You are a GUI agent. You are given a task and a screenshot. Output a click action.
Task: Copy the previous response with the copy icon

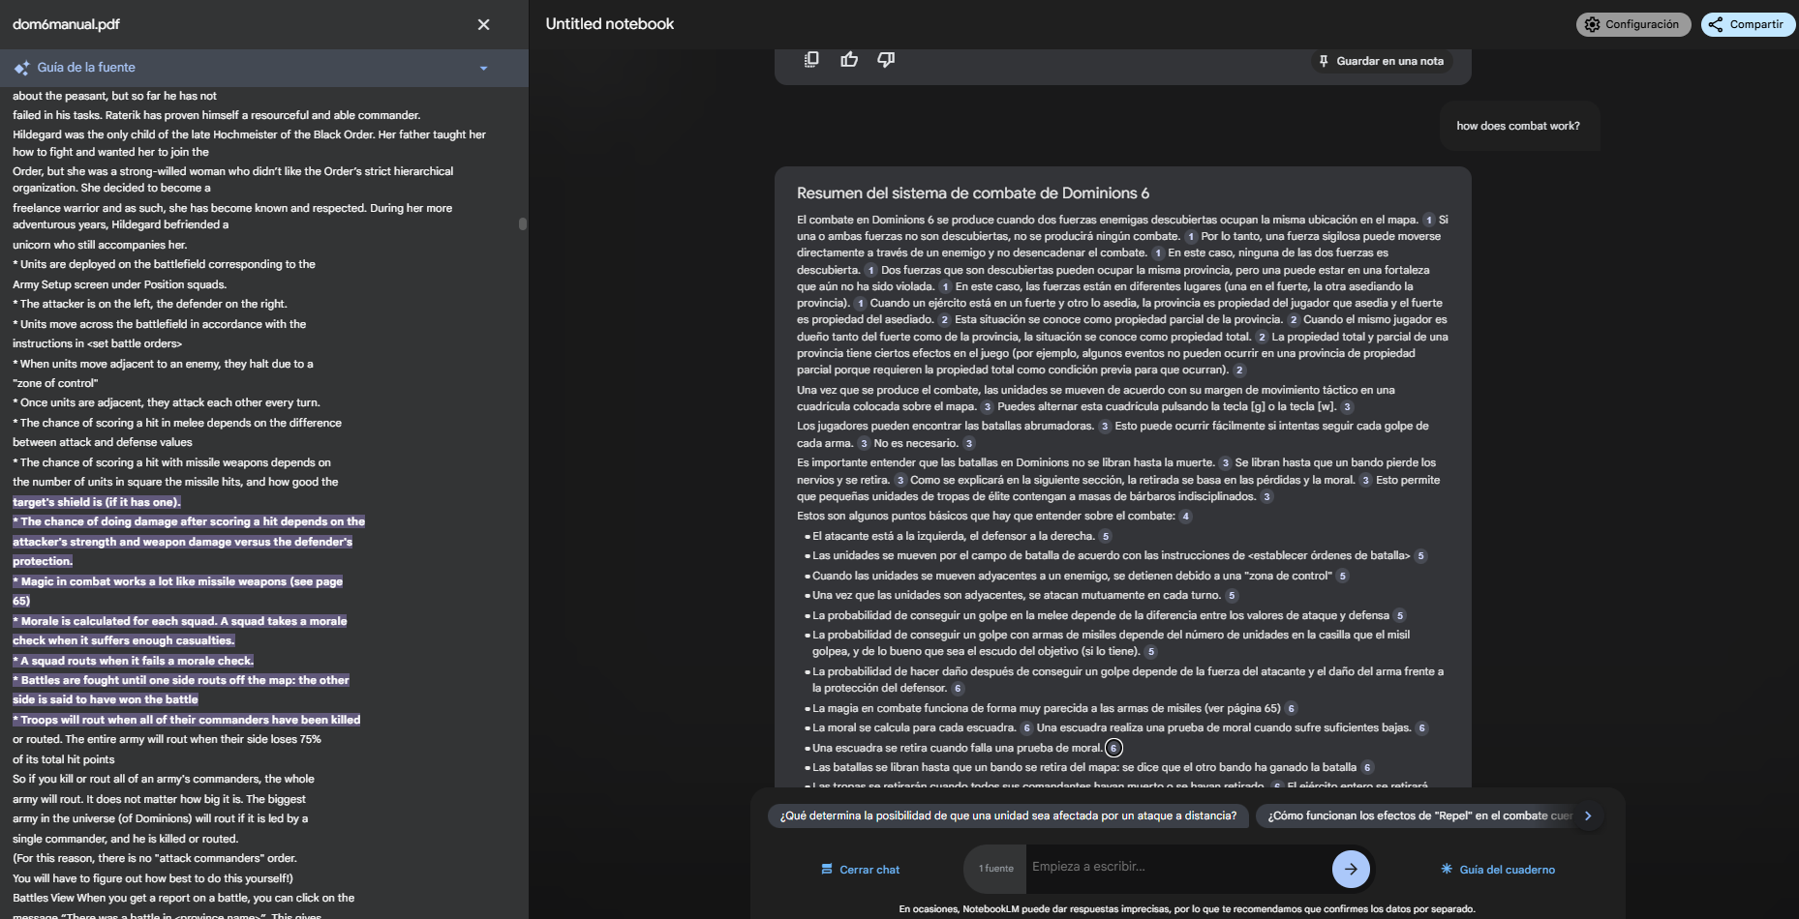coord(811,60)
